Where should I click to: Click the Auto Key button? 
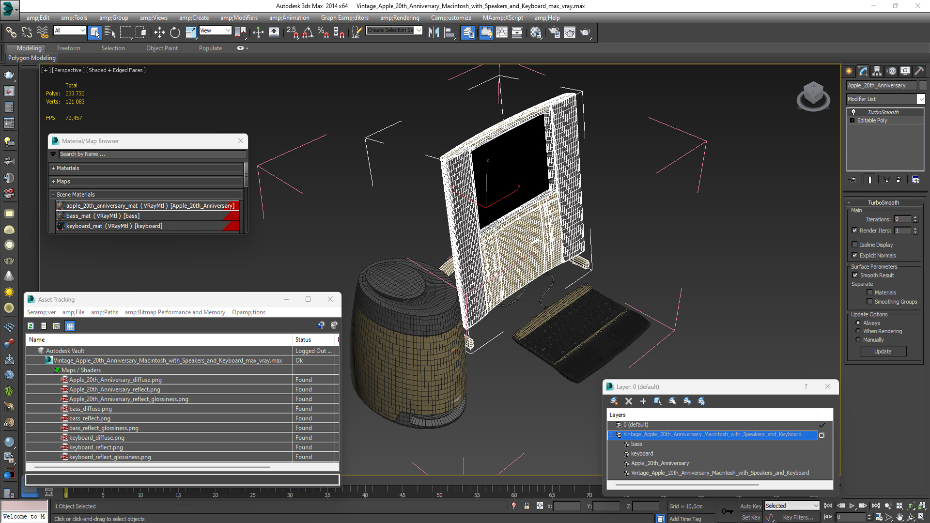[750, 506]
